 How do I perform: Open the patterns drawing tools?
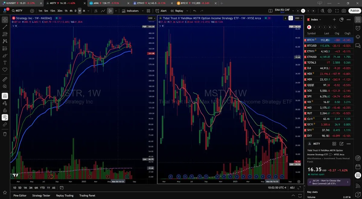(x=5, y=41)
